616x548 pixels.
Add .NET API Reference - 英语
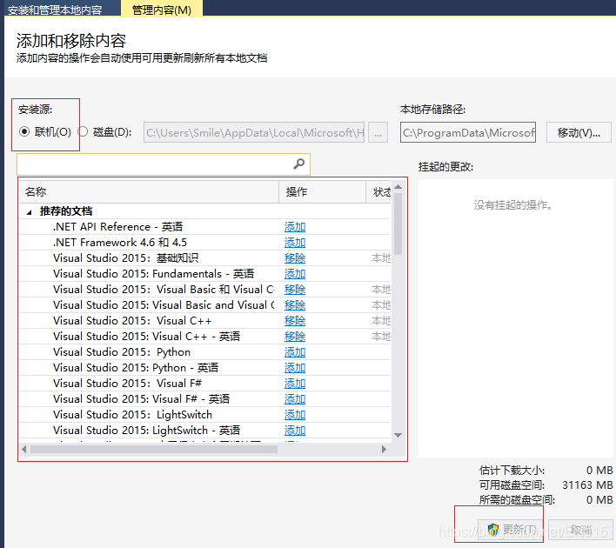295,227
